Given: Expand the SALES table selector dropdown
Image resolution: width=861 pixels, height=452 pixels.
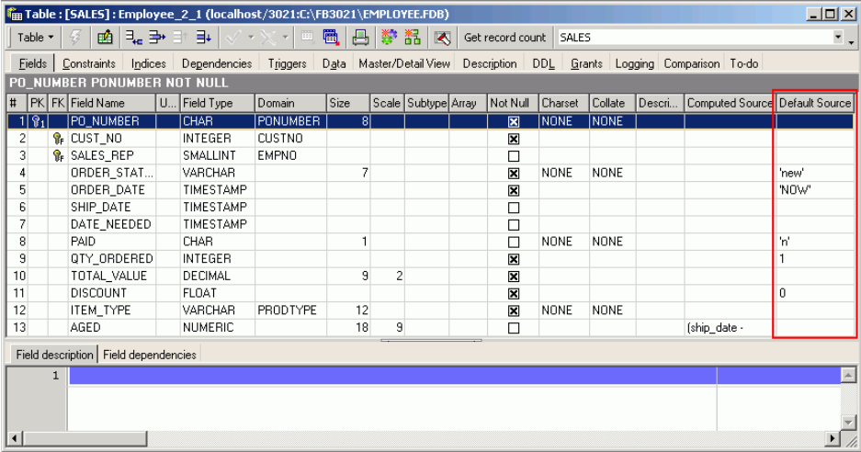Looking at the screenshot, I should pos(837,38).
